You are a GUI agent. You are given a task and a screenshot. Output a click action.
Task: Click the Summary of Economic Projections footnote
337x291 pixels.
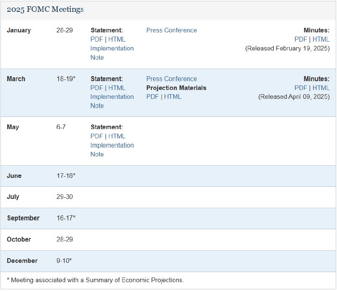[x=95, y=280]
